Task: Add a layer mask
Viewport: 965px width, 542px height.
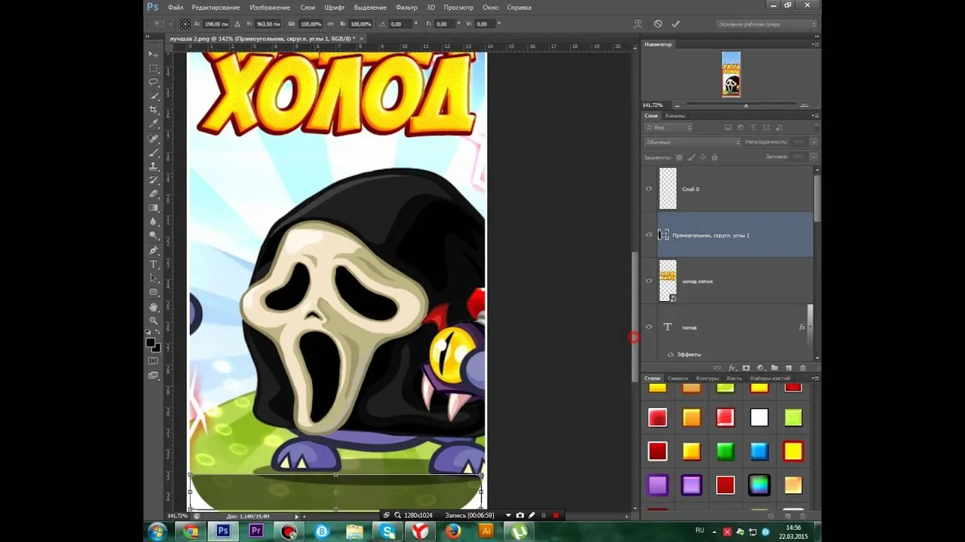Action: [x=746, y=367]
